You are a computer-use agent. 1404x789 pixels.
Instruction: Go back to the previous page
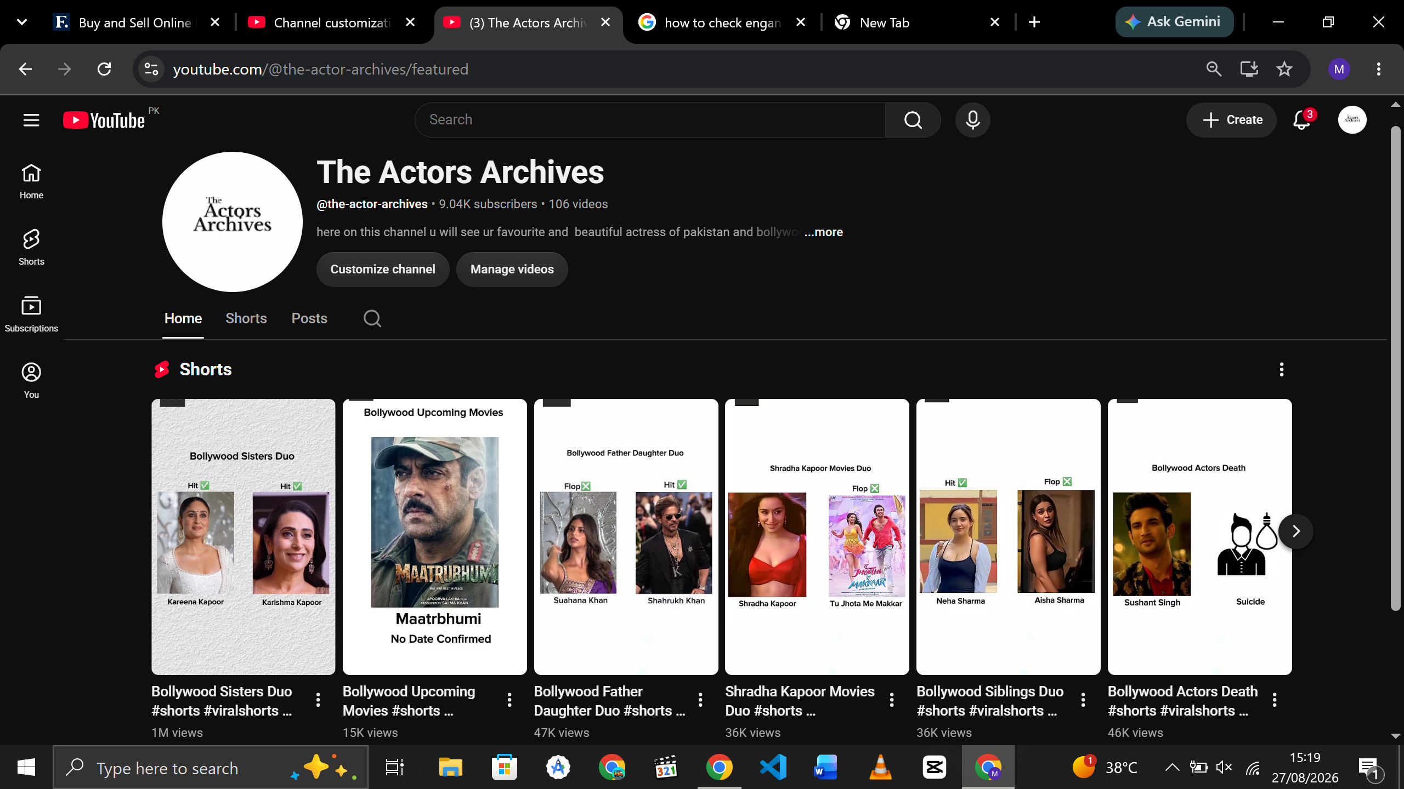25,69
